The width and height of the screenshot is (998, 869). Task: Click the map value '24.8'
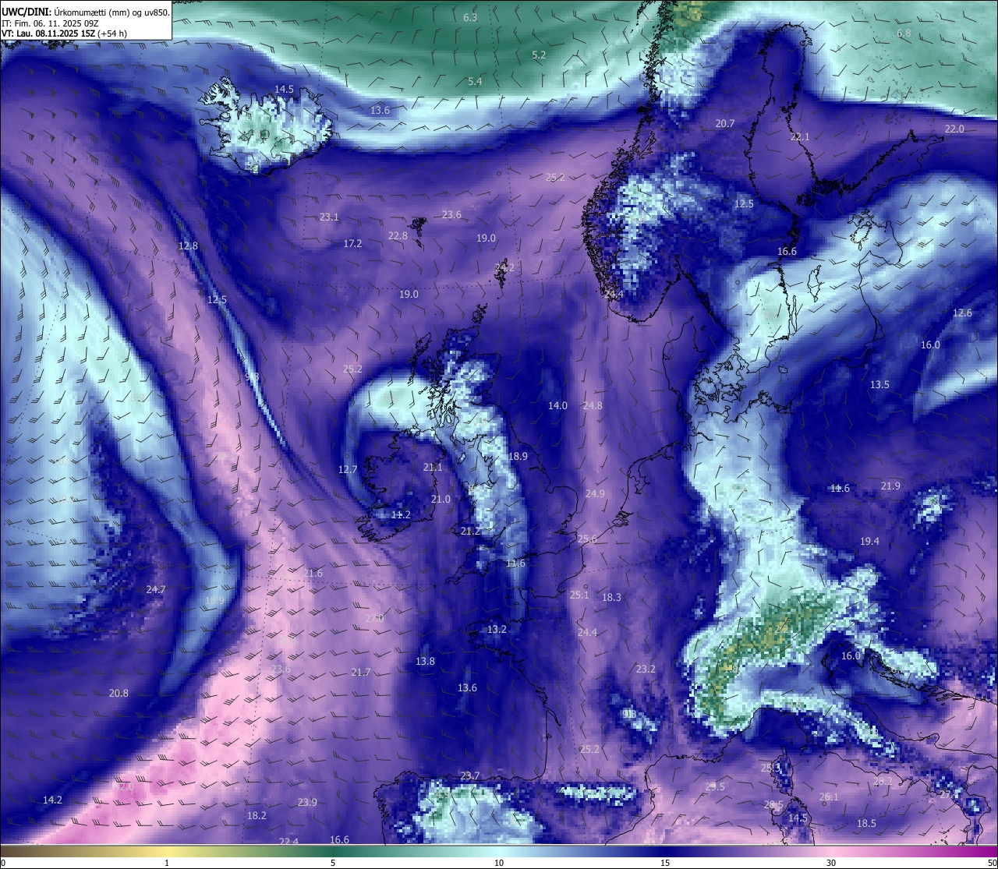click(593, 405)
